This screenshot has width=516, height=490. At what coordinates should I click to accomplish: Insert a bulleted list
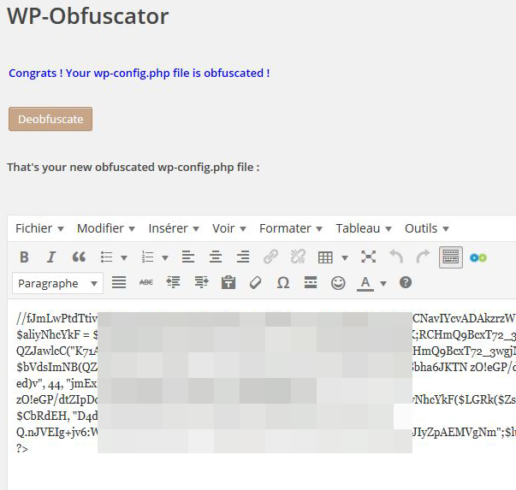pyautogui.click(x=107, y=257)
